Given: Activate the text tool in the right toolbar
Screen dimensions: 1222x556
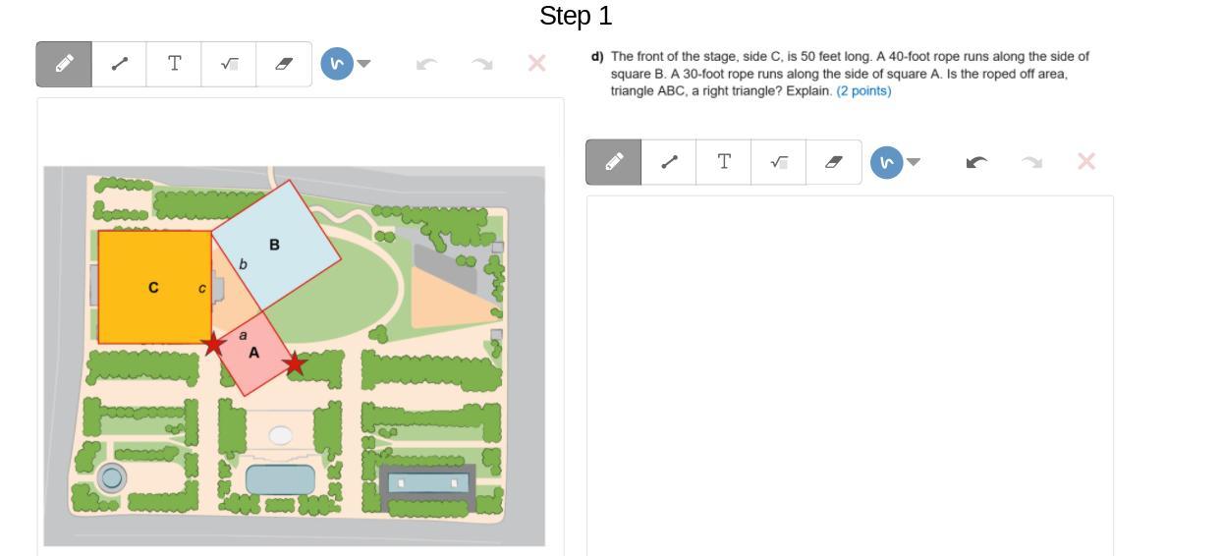Looking at the screenshot, I should (724, 162).
